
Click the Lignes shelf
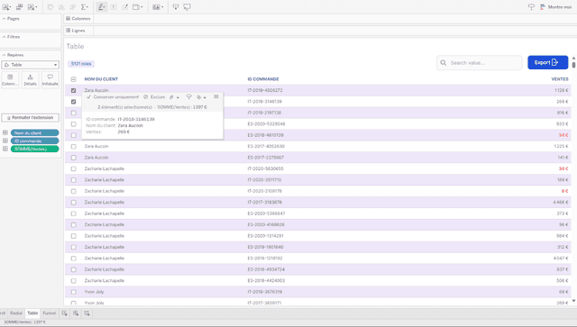[320, 31]
